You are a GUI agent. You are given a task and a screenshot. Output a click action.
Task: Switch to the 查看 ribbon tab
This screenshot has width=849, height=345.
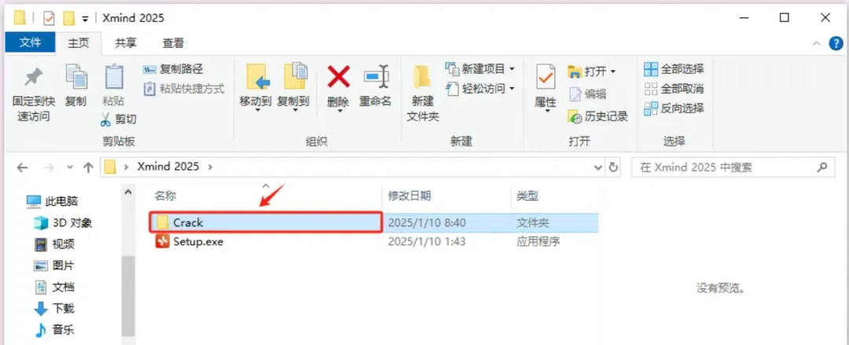tap(173, 42)
